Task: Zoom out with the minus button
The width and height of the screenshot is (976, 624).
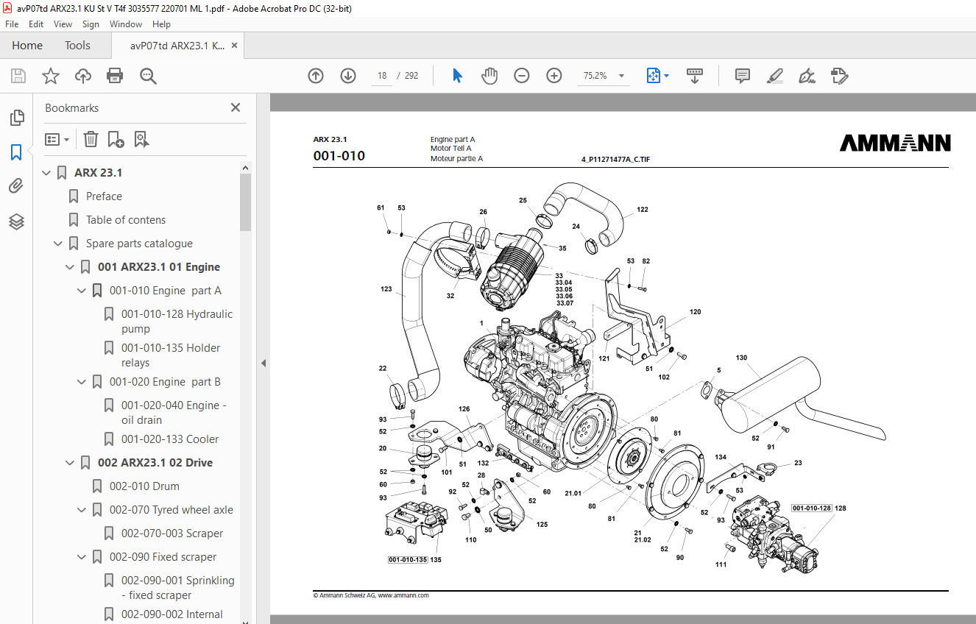Action: coord(522,76)
